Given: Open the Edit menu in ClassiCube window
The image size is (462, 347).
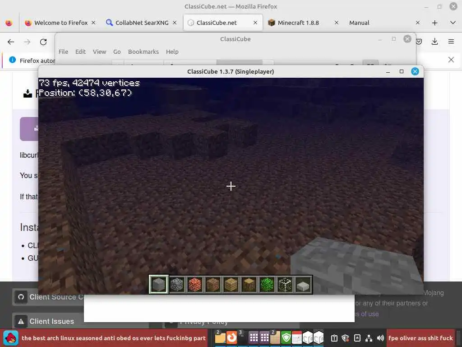Looking at the screenshot, I should click(80, 52).
